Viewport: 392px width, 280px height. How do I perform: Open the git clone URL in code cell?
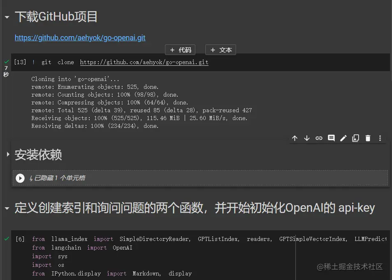click(x=144, y=62)
